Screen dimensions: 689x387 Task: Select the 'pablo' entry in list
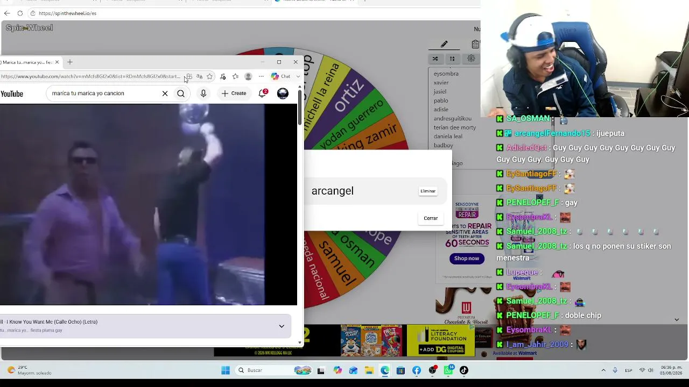coord(441,101)
